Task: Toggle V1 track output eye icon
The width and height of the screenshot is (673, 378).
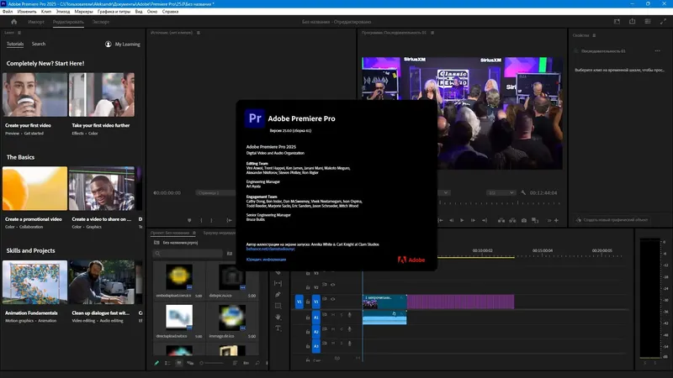Action: (x=332, y=301)
